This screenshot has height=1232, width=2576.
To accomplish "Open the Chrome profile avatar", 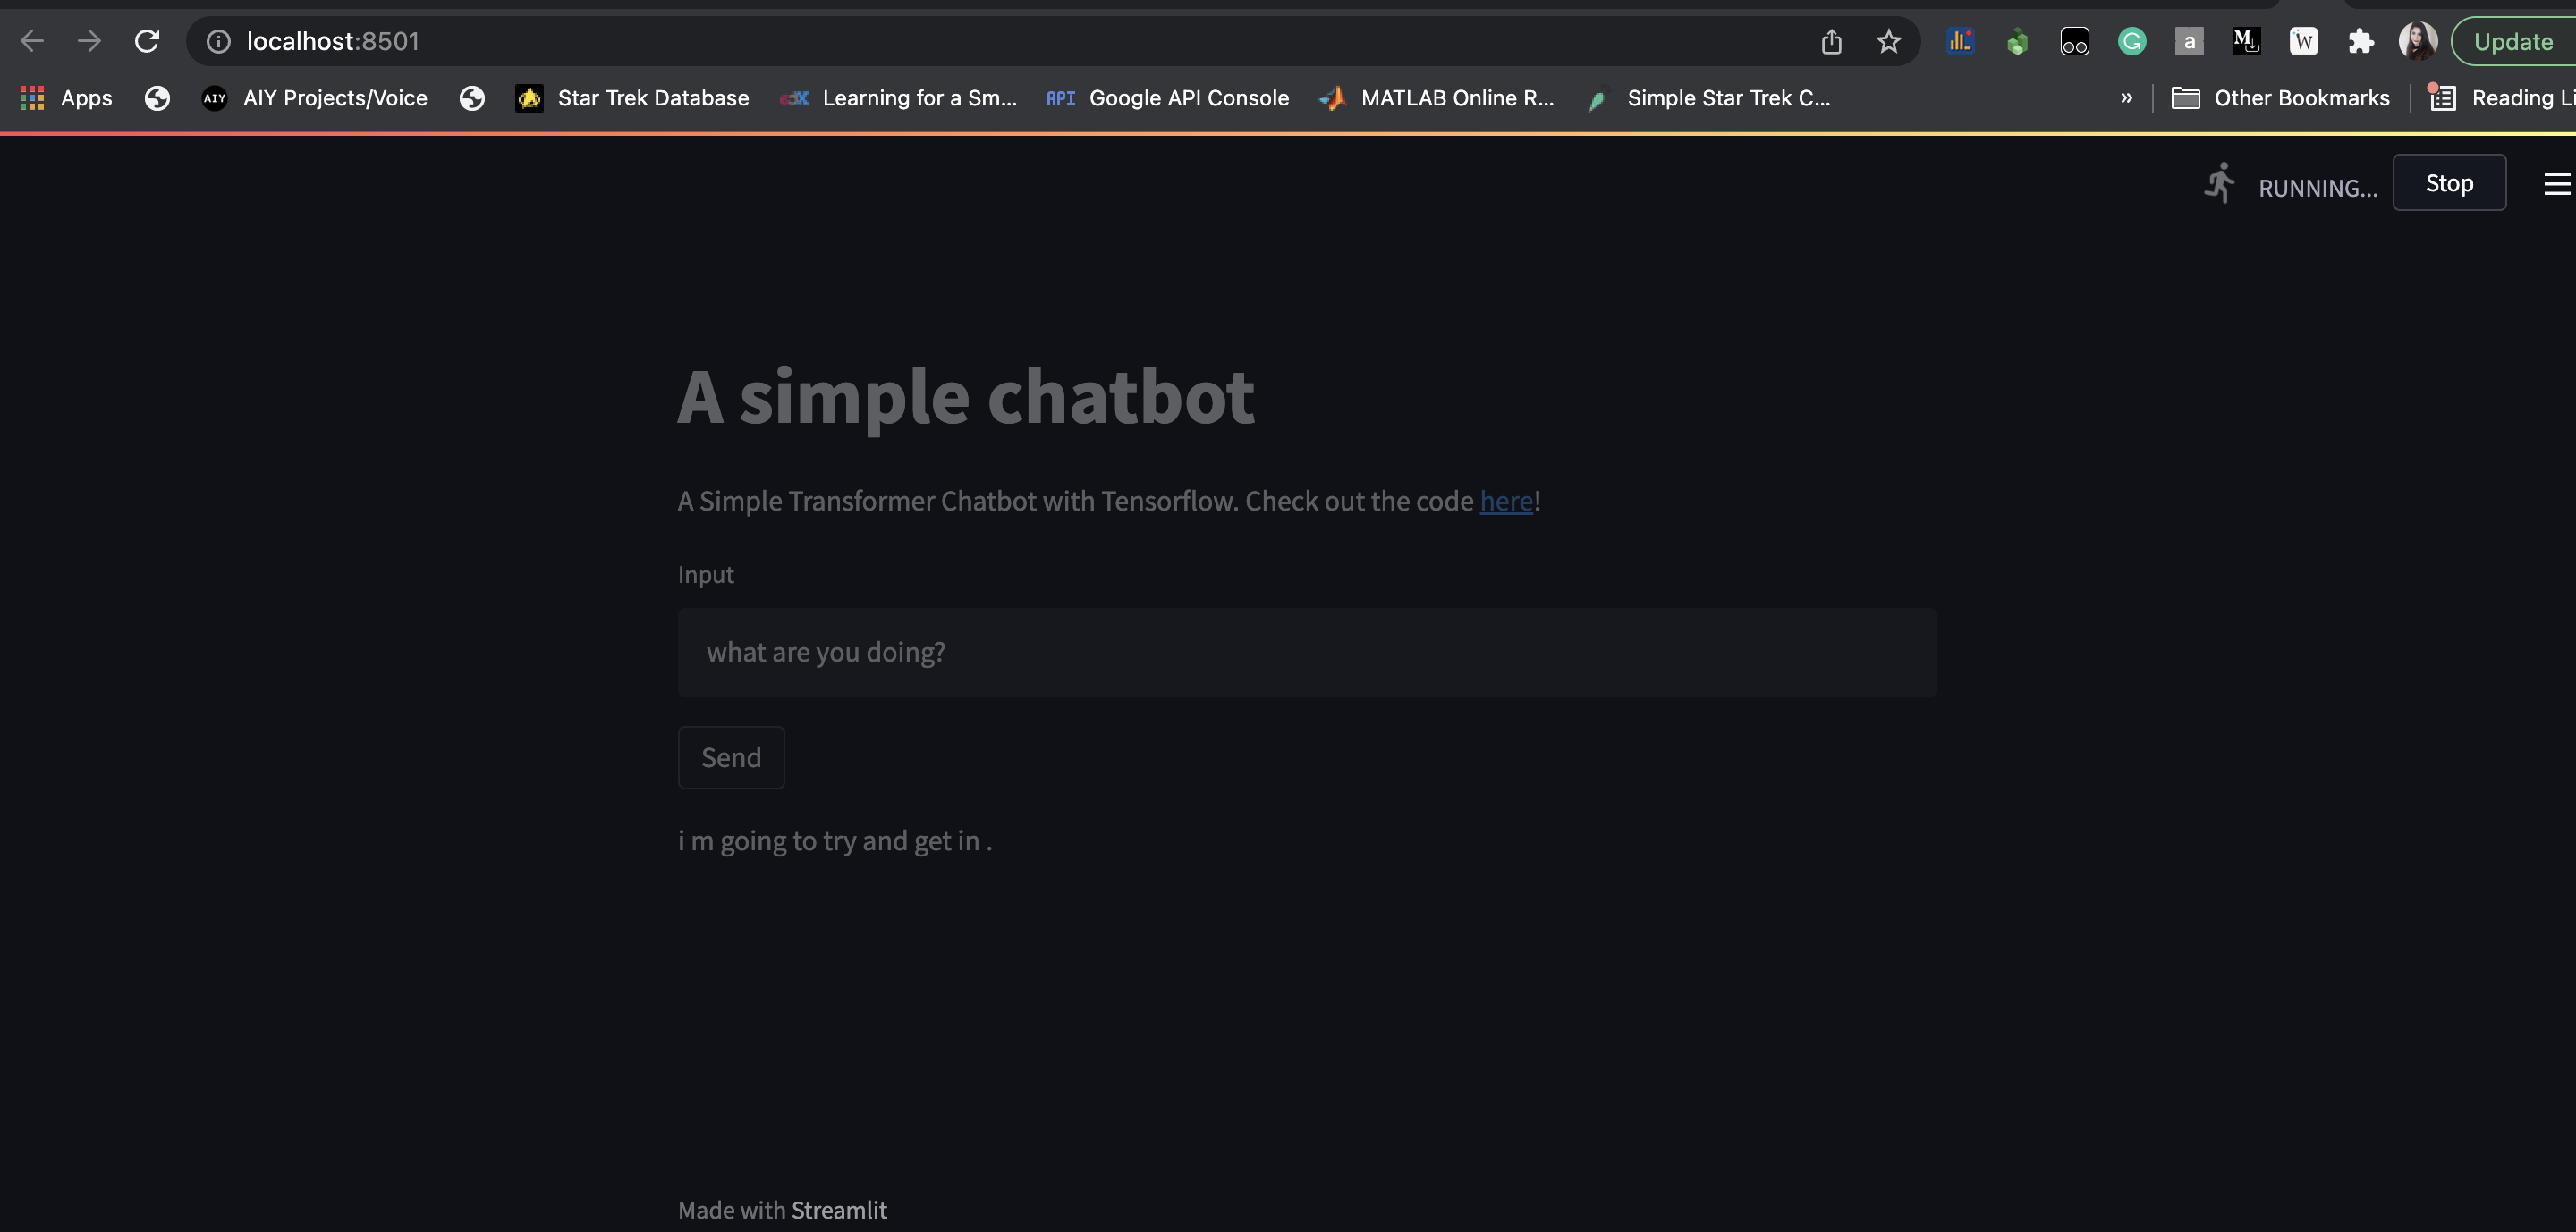I will [2417, 41].
